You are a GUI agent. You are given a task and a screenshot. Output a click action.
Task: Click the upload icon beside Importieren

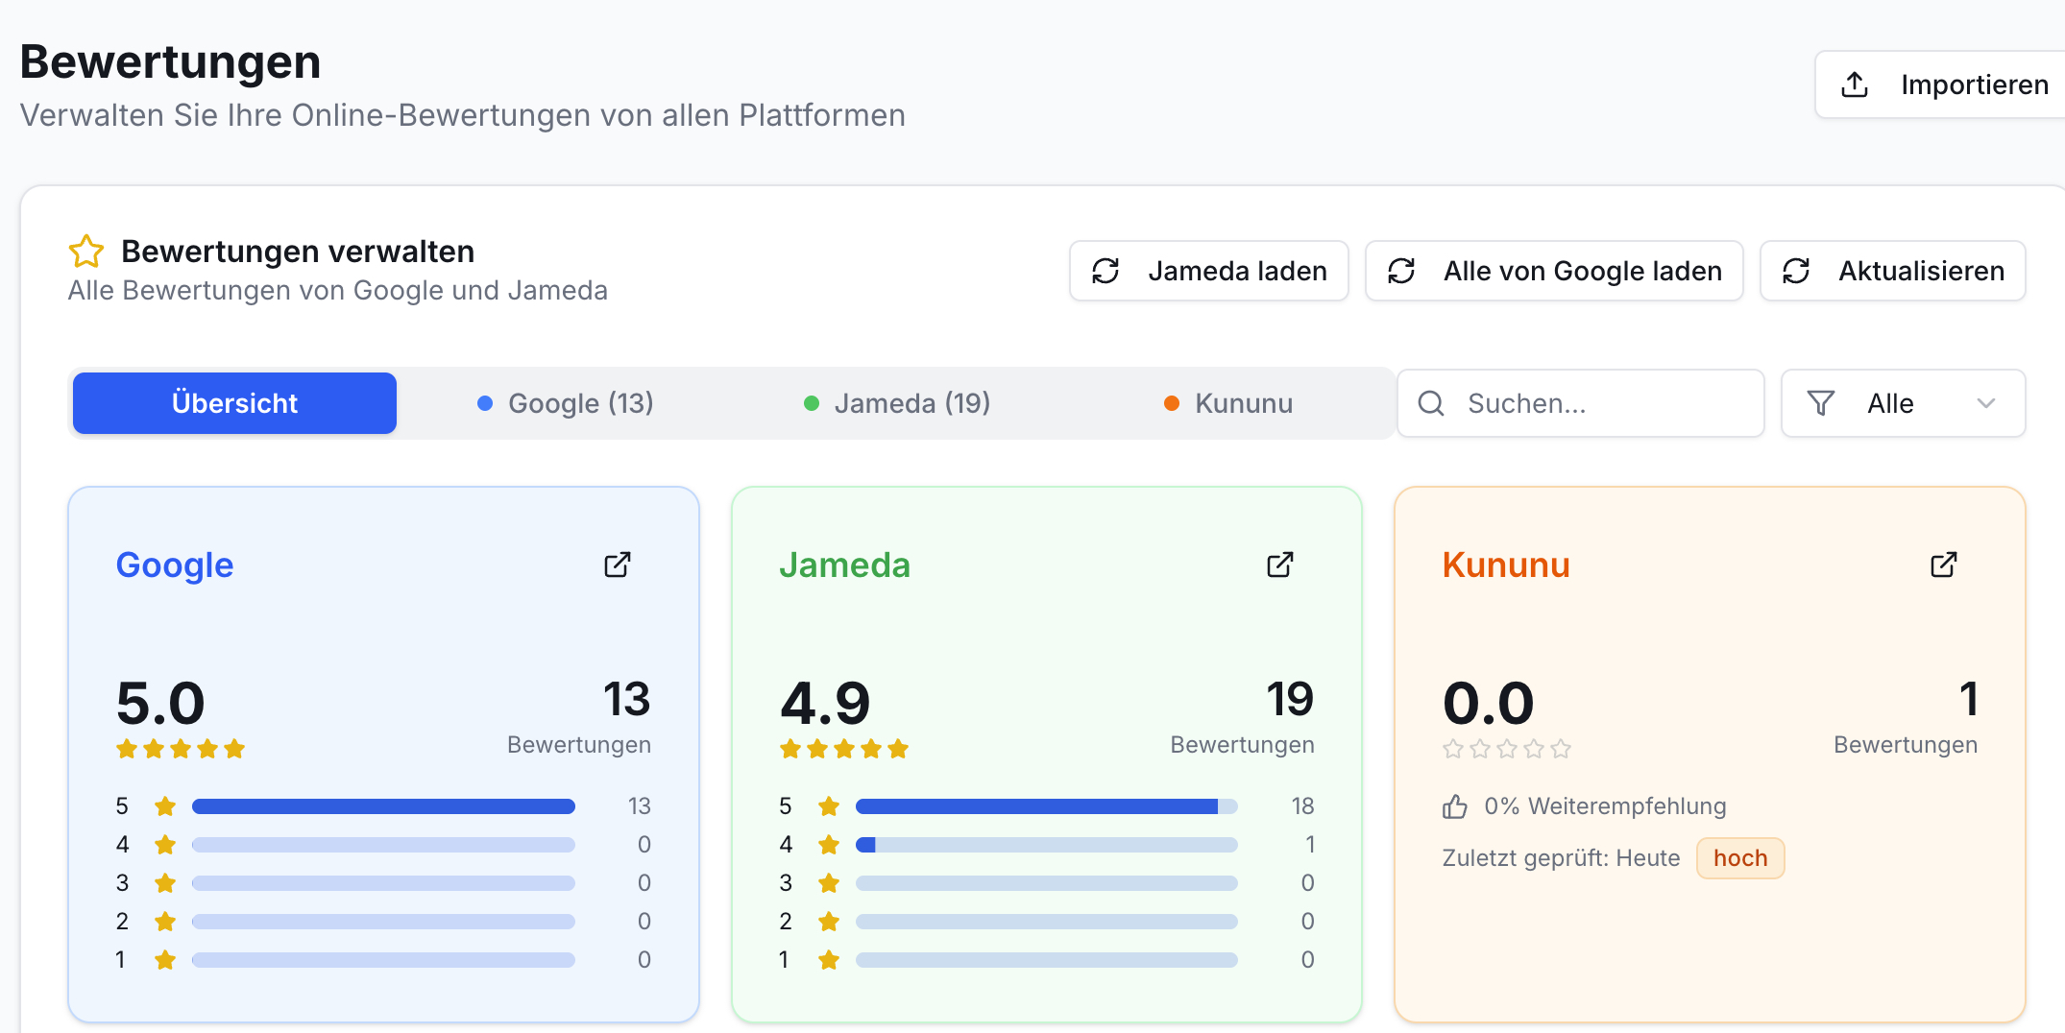coord(1855,84)
